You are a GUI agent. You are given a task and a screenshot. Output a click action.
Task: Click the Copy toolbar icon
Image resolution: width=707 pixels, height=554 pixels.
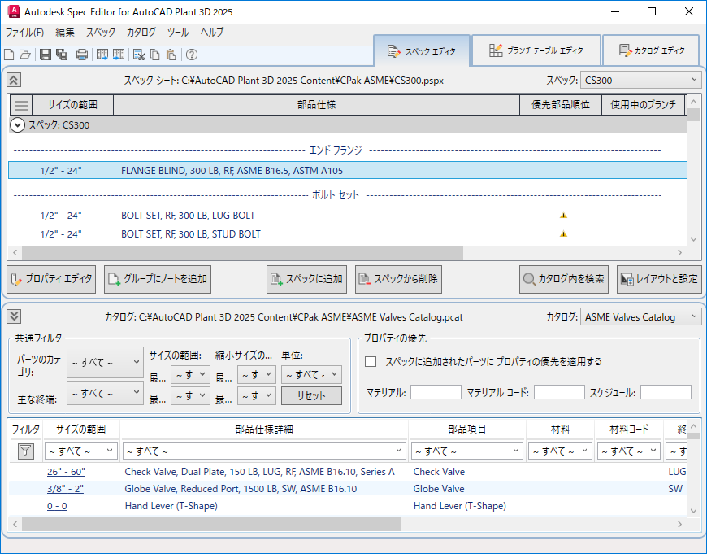(155, 55)
